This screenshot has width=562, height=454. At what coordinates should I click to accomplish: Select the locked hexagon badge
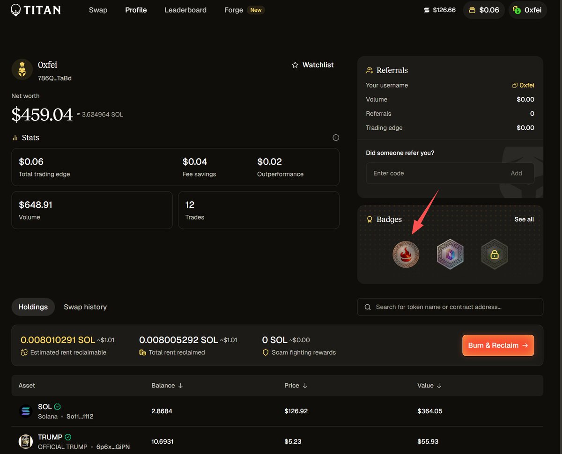pos(494,255)
